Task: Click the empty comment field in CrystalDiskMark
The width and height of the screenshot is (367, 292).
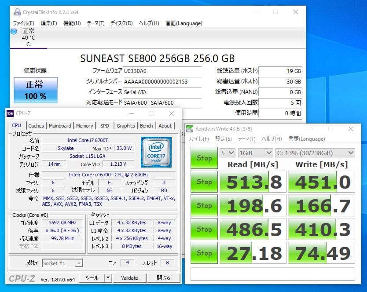Action: 273,274
